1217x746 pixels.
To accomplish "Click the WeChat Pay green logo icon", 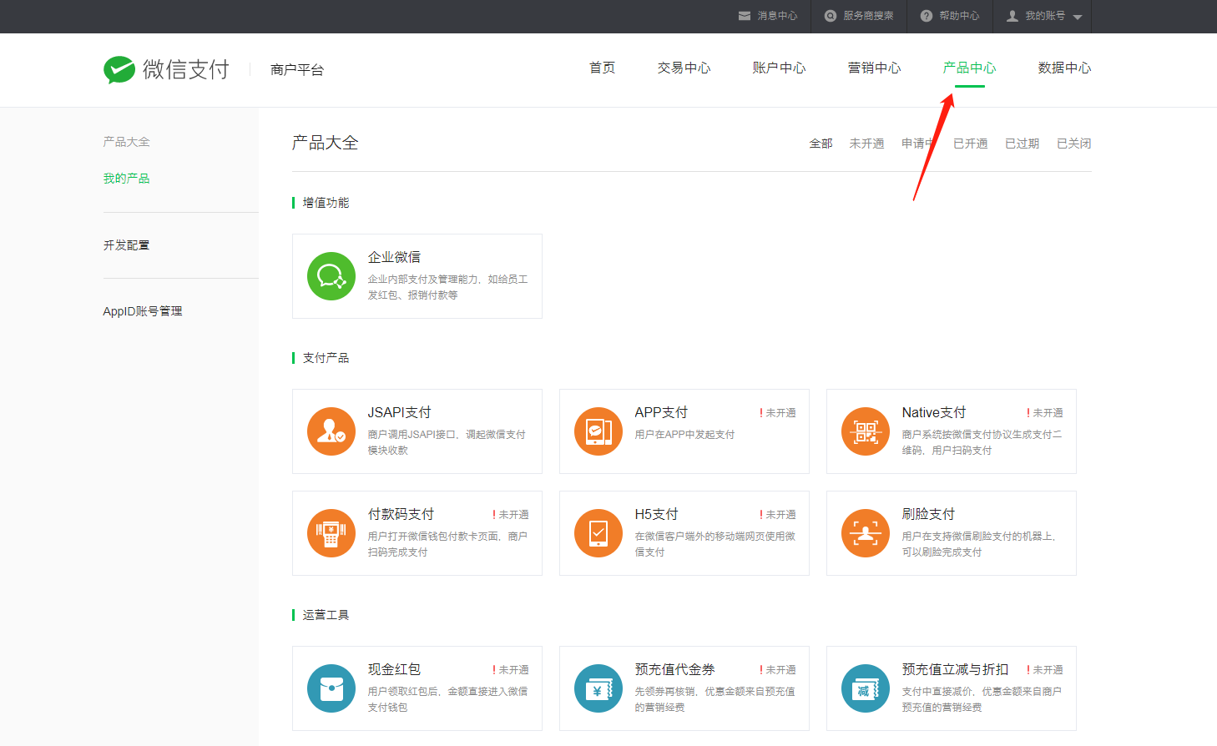I will (119, 69).
